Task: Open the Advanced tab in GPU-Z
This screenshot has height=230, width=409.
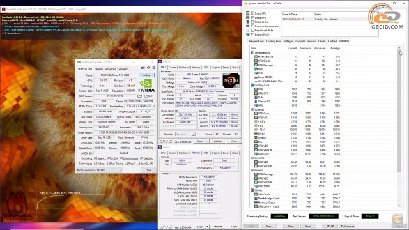Action: click(x=111, y=69)
